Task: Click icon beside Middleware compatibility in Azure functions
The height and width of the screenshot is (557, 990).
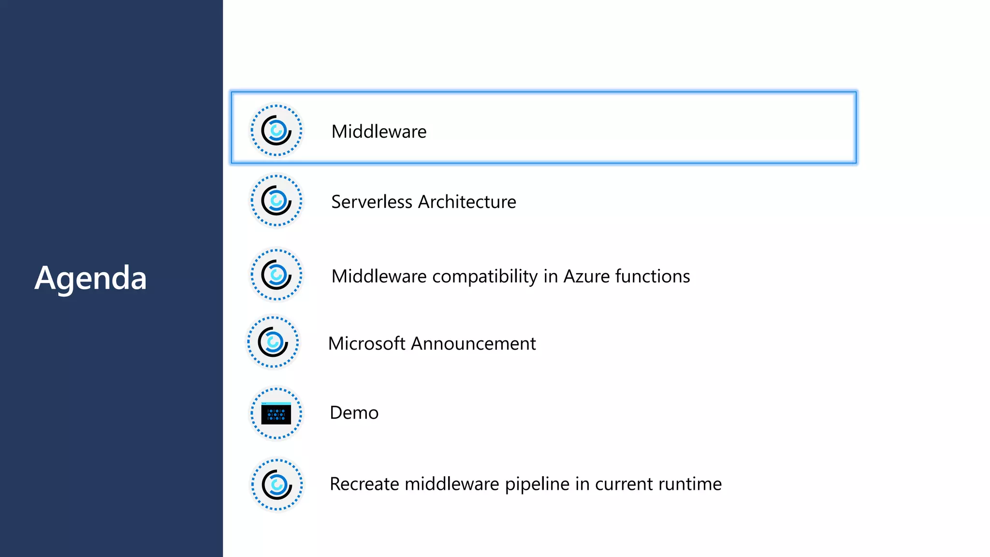Action: click(276, 275)
